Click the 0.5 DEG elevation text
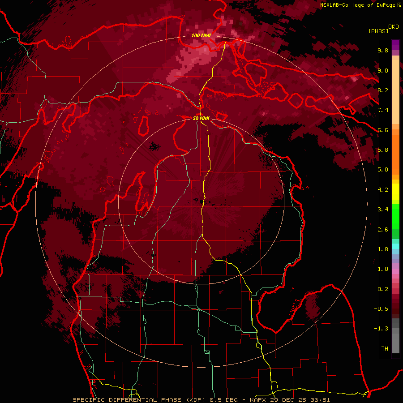This screenshot has height=403, width=403. [223, 400]
